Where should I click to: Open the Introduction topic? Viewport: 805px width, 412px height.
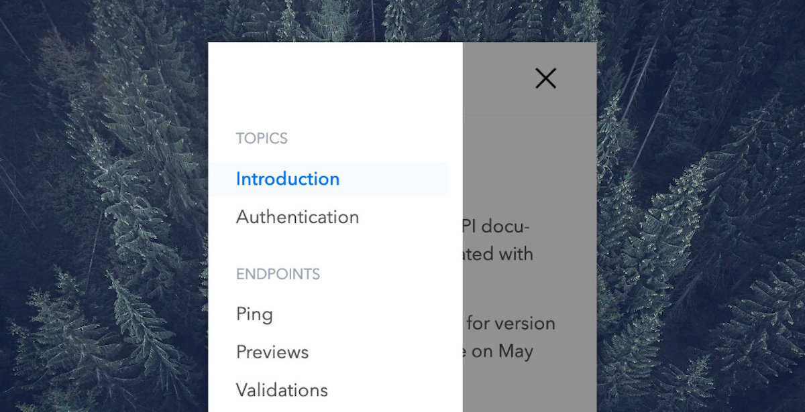tap(287, 179)
